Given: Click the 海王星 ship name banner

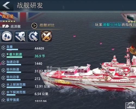Looking at the screenshot, I should tap(8, 16).
